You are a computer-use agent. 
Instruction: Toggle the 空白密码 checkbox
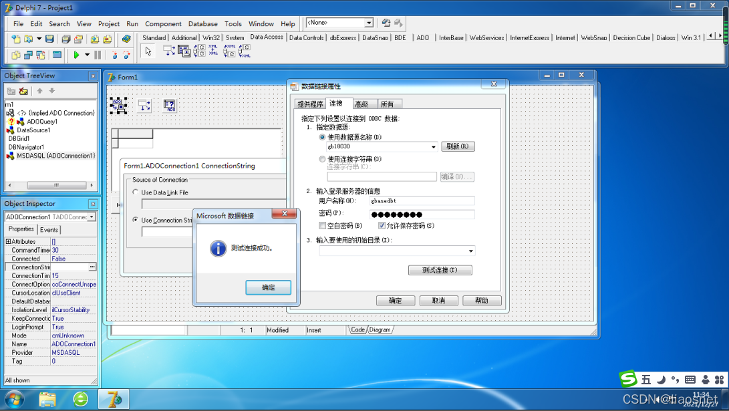tap(322, 225)
